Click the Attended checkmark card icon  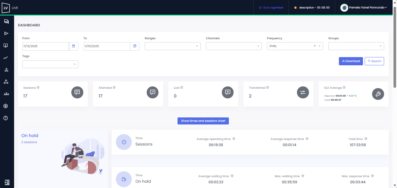[153, 92]
